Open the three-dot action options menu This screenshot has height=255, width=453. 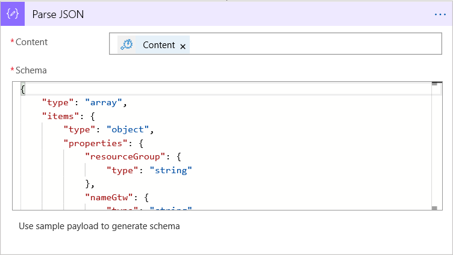click(440, 14)
